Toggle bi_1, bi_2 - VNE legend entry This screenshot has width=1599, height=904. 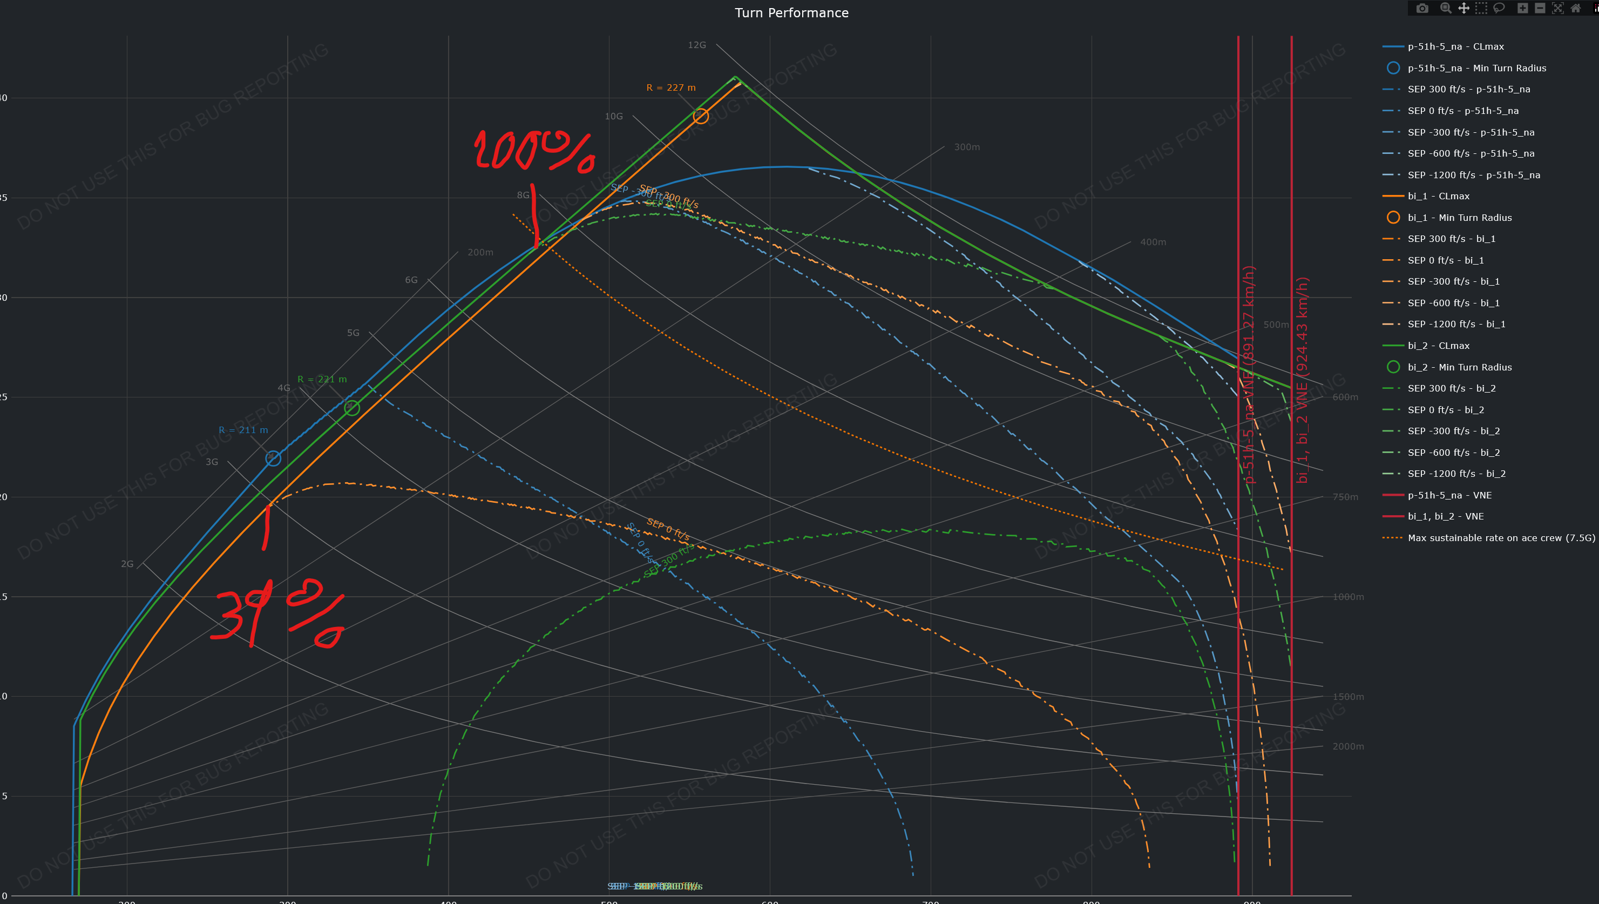pos(1445,517)
